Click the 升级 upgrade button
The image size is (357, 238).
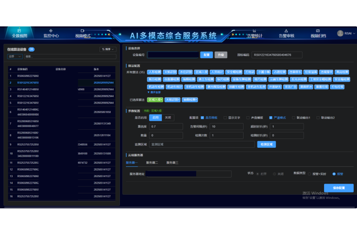click(x=221, y=55)
